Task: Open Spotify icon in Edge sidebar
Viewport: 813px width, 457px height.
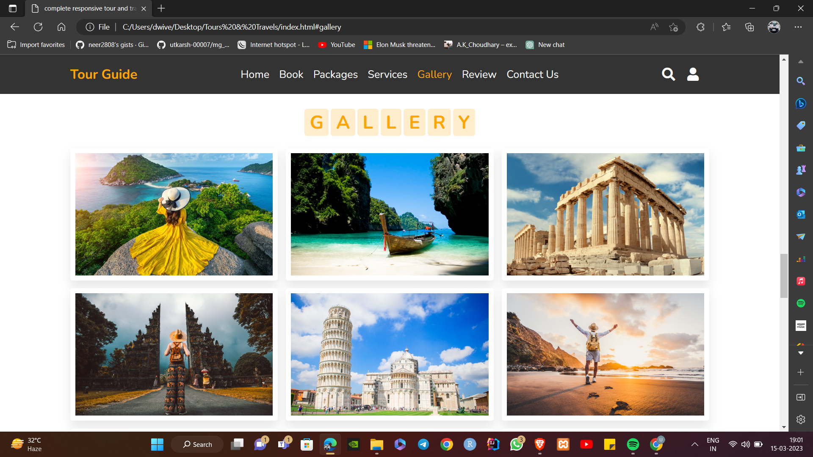Action: [800, 303]
